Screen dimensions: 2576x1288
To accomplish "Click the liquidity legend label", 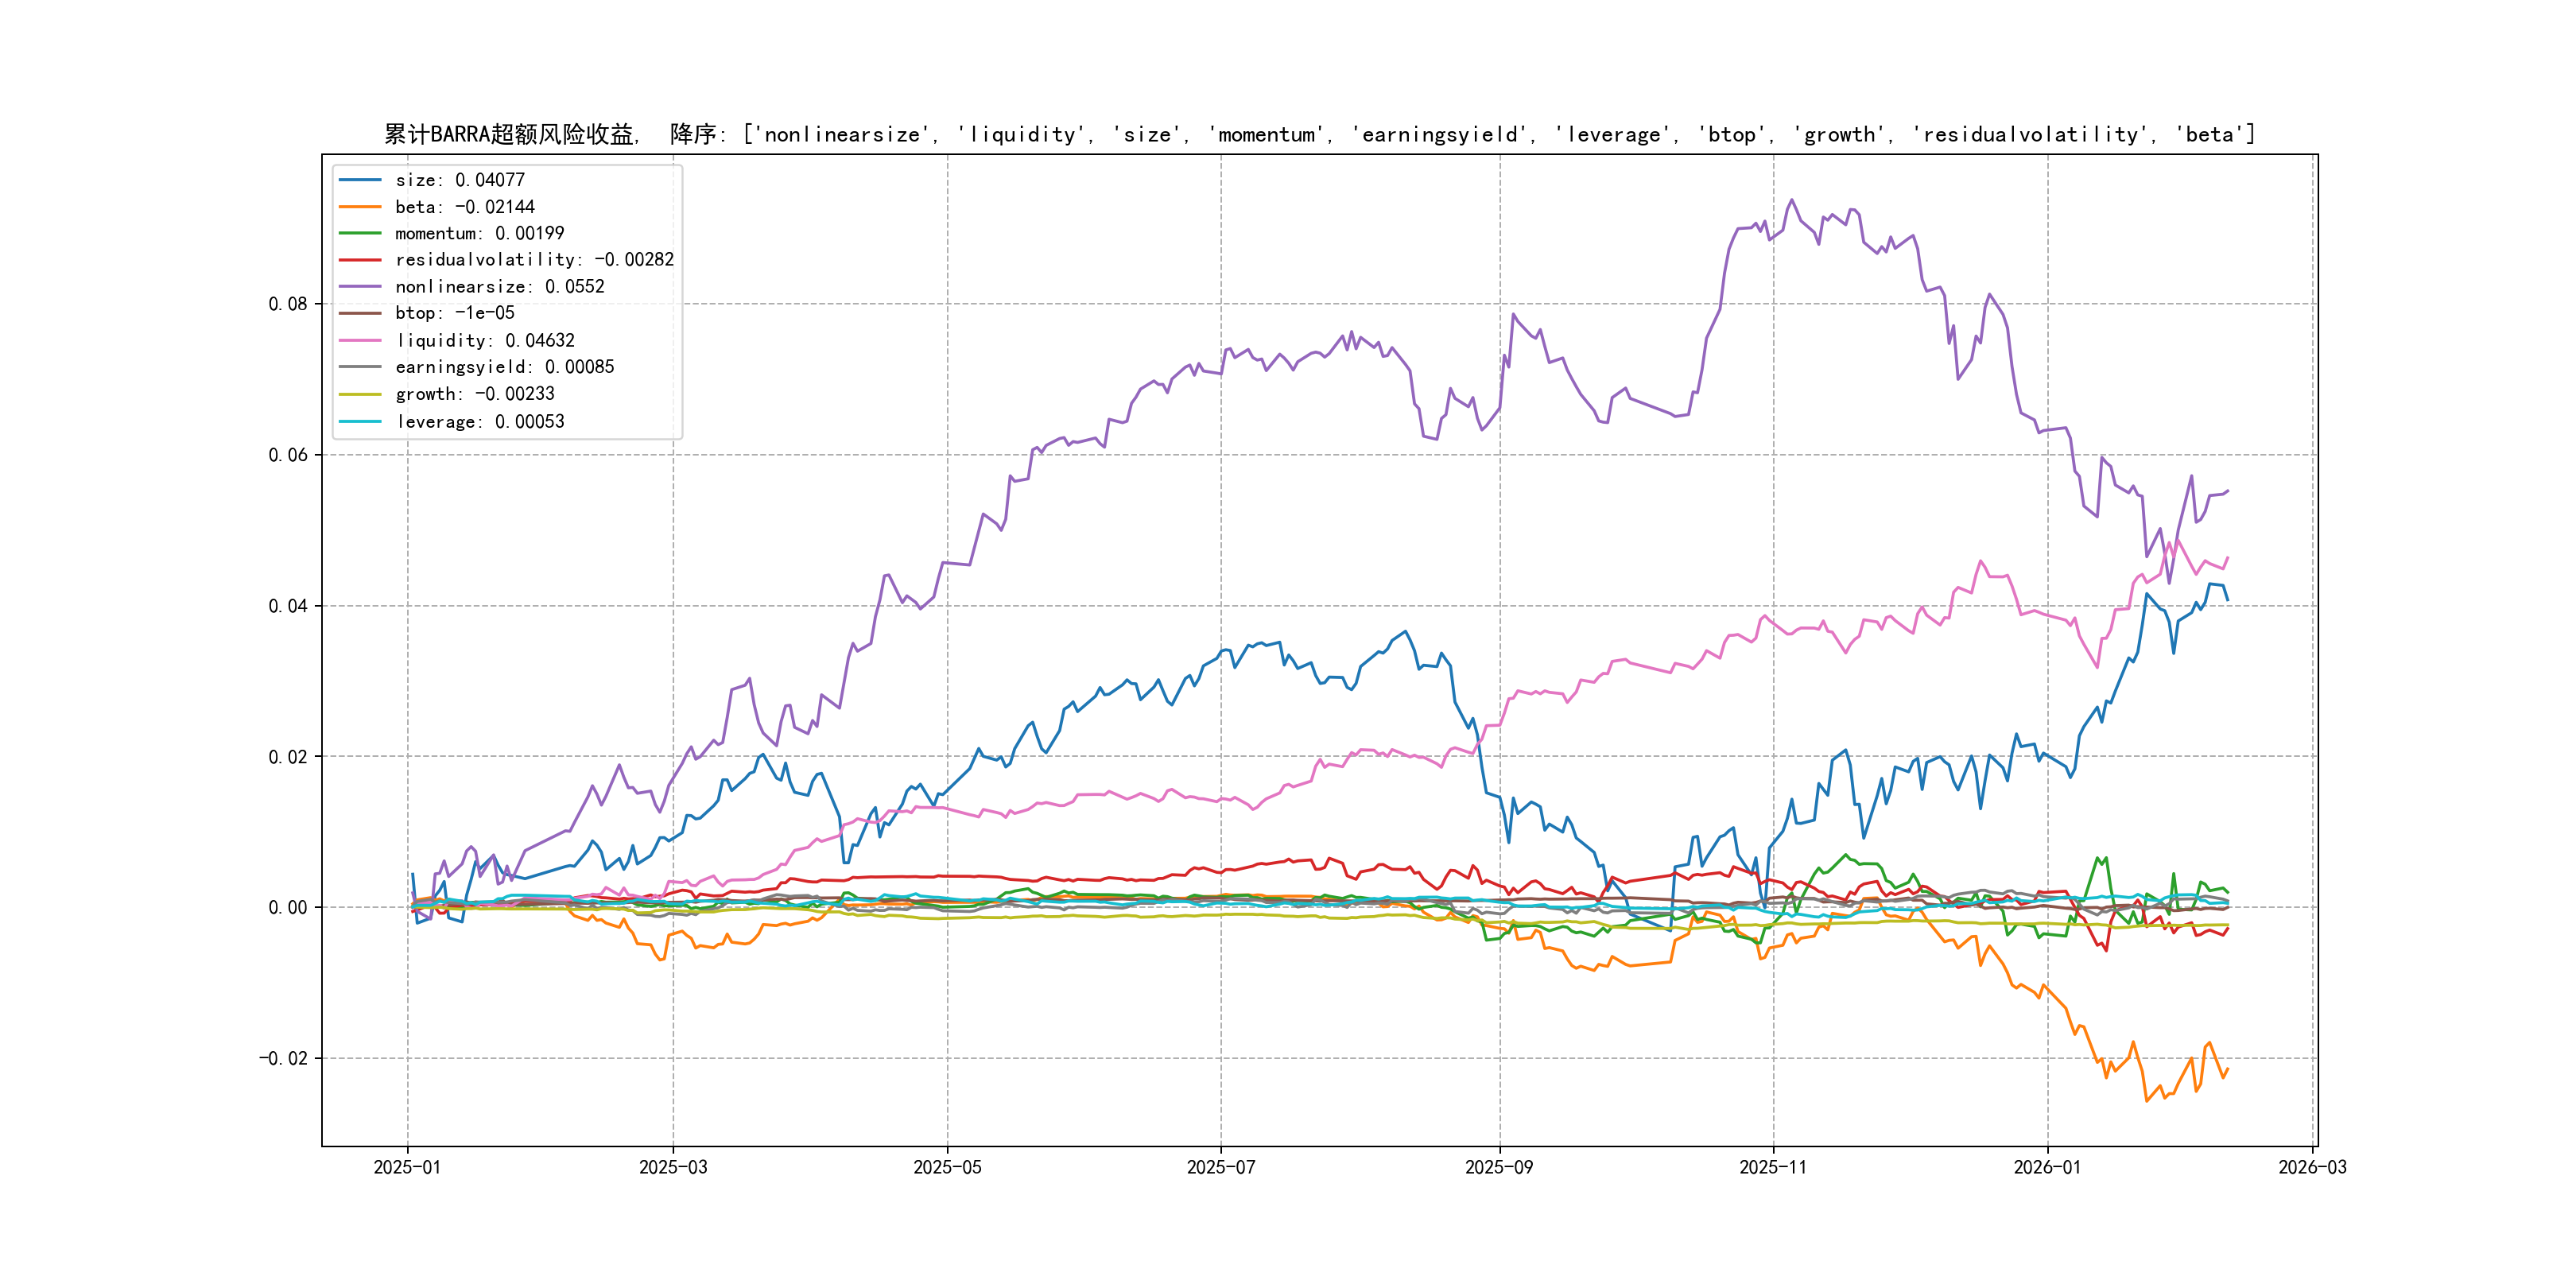I will click(484, 341).
